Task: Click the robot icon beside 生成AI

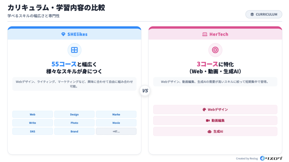Action: click(x=209, y=132)
